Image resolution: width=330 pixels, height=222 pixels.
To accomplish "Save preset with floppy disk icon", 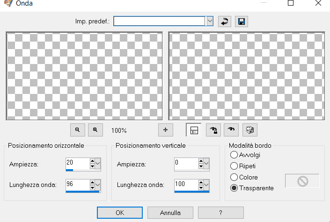I will (x=242, y=21).
